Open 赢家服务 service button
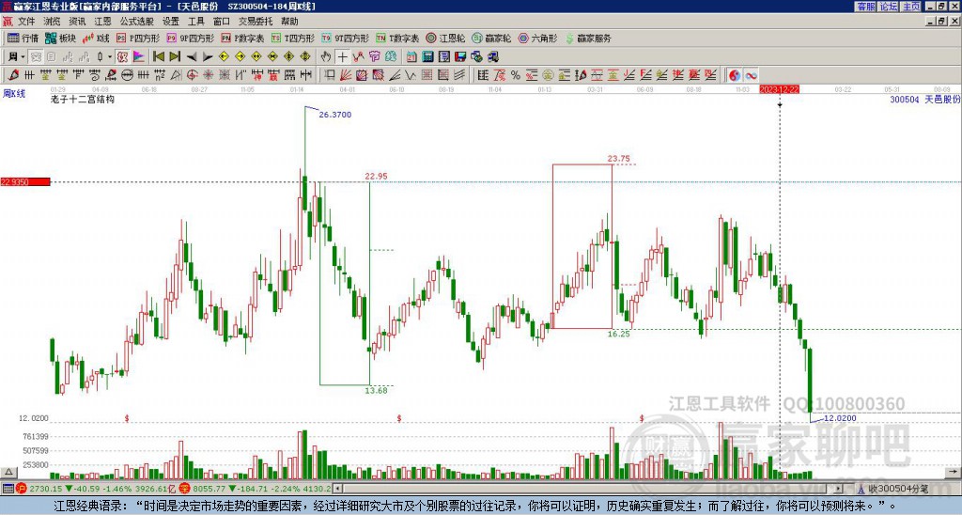Screen dimensions: 962x515 click(x=588, y=38)
